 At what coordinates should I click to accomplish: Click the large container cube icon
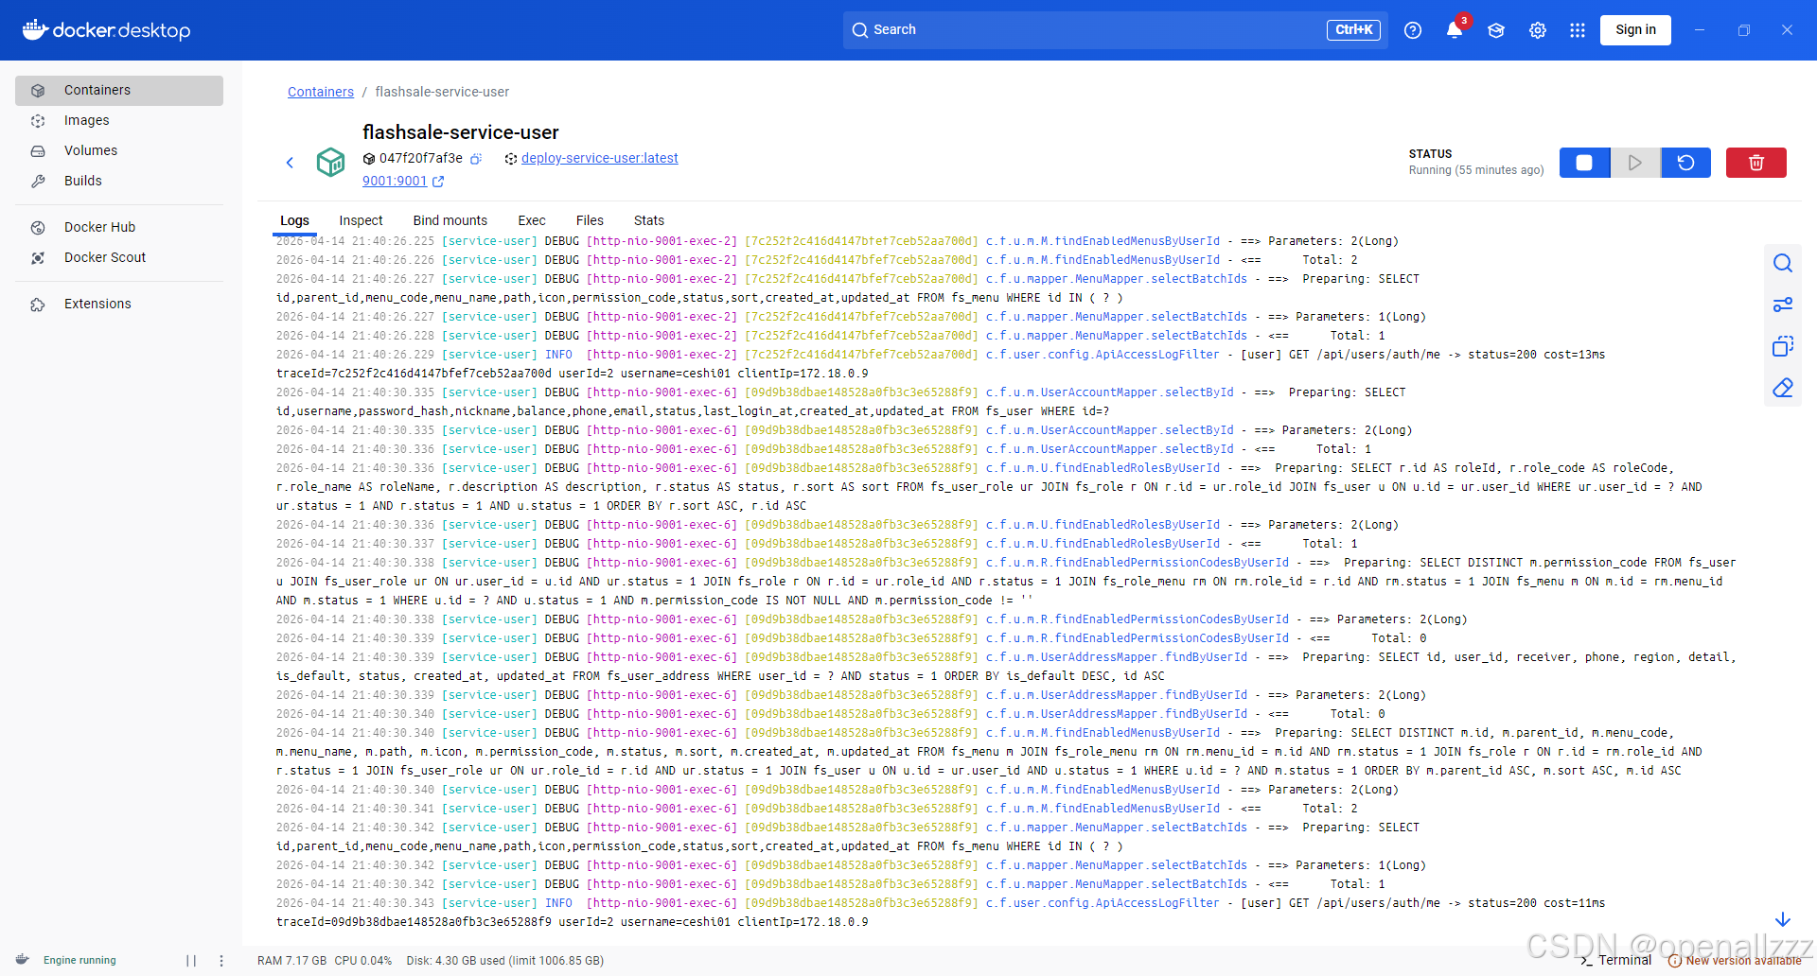click(x=330, y=163)
